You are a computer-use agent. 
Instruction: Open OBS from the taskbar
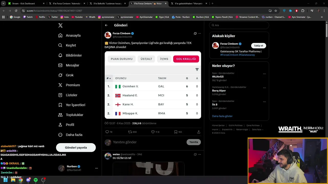pos(43,180)
